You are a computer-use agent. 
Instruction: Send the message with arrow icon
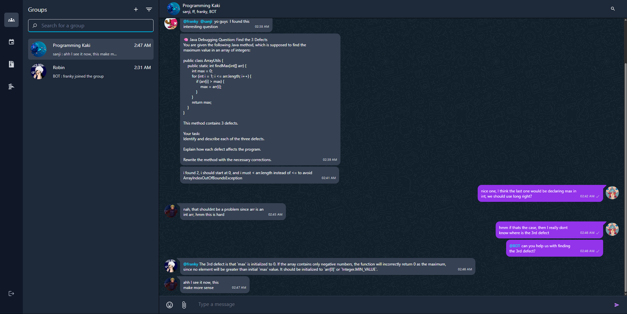617,305
